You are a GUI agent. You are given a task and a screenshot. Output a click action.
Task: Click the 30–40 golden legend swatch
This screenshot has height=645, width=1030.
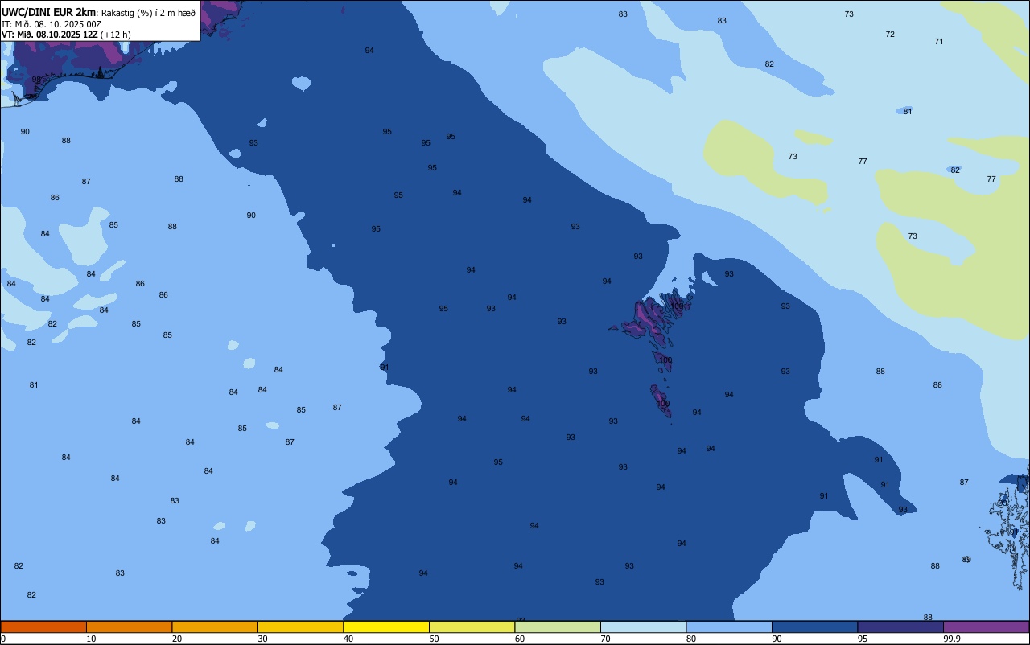(x=300, y=627)
